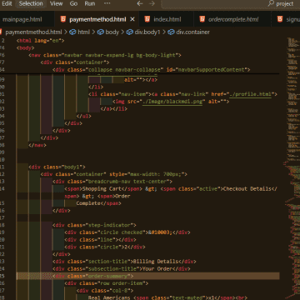
Task: Expand the chevron after div.body1 breadcrumb
Action: (x=164, y=32)
